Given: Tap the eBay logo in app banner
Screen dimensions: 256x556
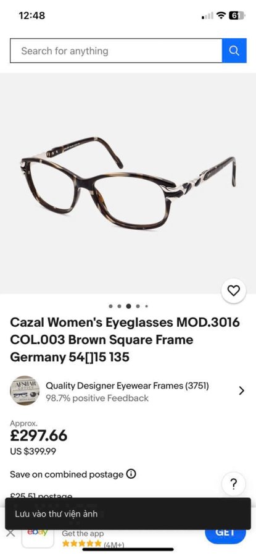Looking at the screenshot, I should click(38, 534).
